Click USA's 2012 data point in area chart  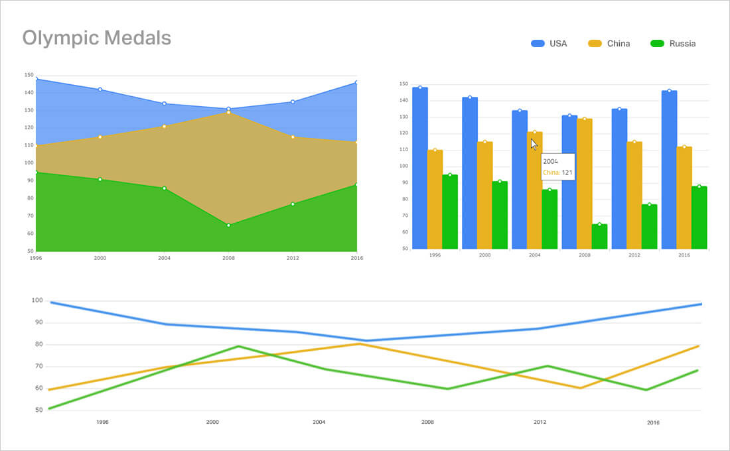click(x=293, y=101)
